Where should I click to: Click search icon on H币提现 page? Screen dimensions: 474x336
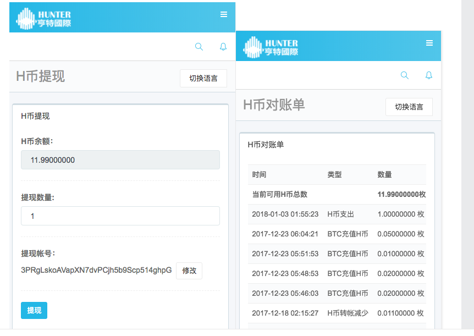tap(199, 47)
